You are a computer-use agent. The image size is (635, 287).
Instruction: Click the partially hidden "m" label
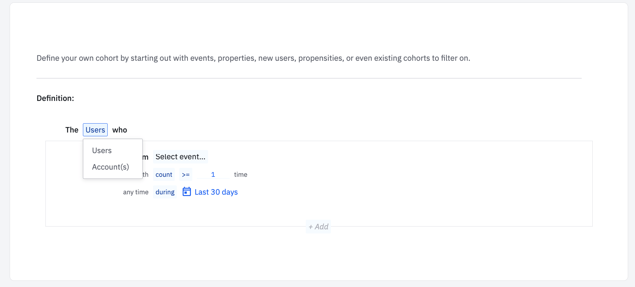pos(146,157)
